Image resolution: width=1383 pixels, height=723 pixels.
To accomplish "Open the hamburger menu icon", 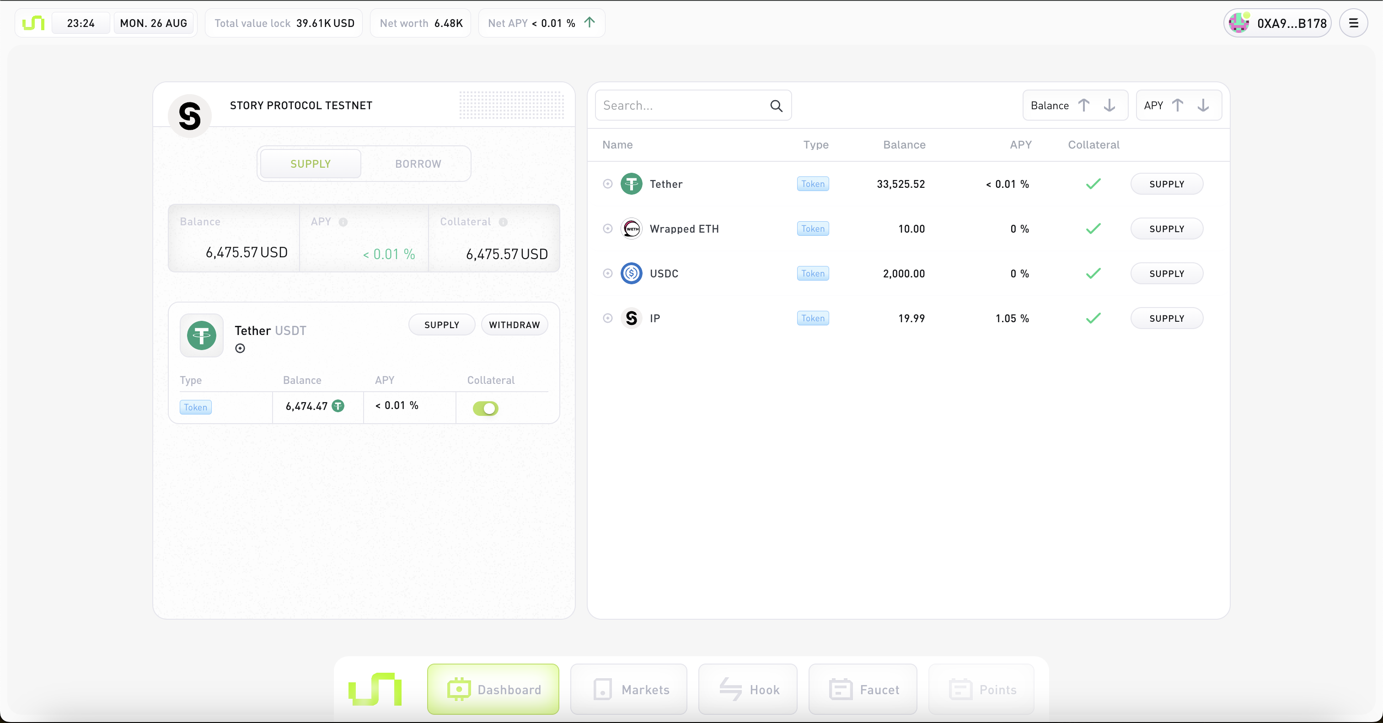I will click(1353, 23).
